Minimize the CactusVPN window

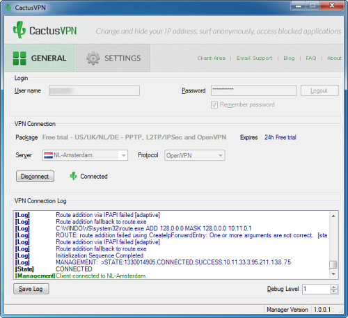tap(299, 6)
